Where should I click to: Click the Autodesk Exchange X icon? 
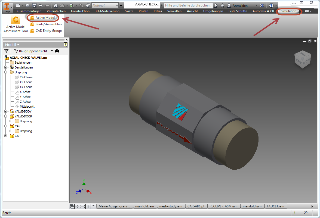click(262, 5)
